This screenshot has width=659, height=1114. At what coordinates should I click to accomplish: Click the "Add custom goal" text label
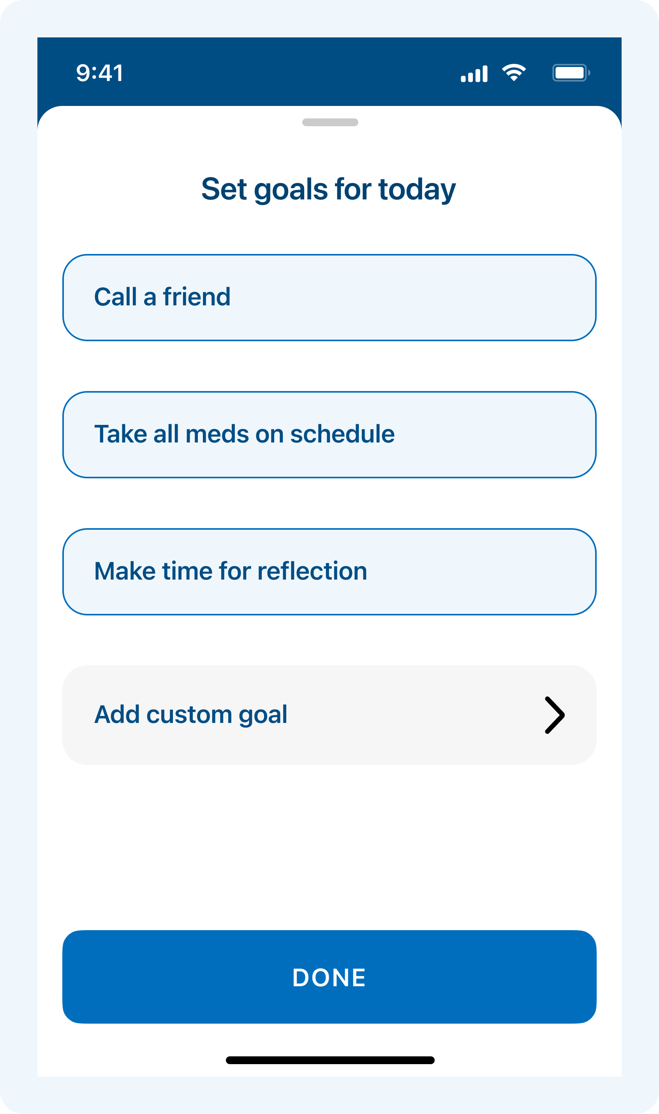pyautogui.click(x=190, y=714)
